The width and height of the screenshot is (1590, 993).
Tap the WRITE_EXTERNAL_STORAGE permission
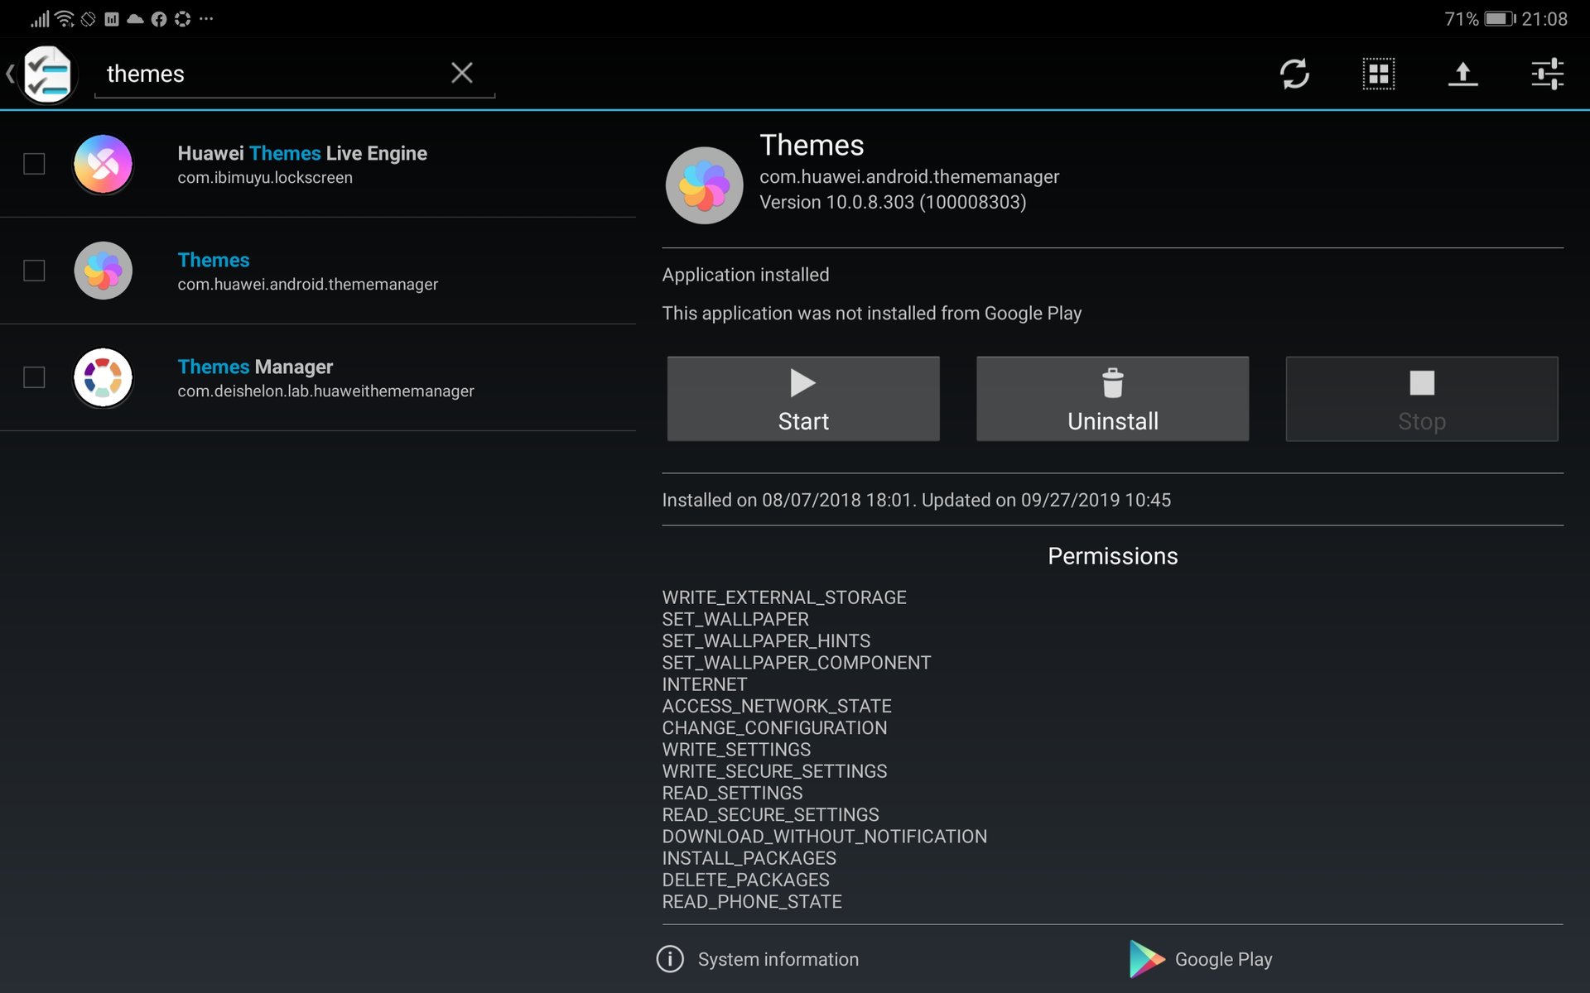click(x=784, y=597)
